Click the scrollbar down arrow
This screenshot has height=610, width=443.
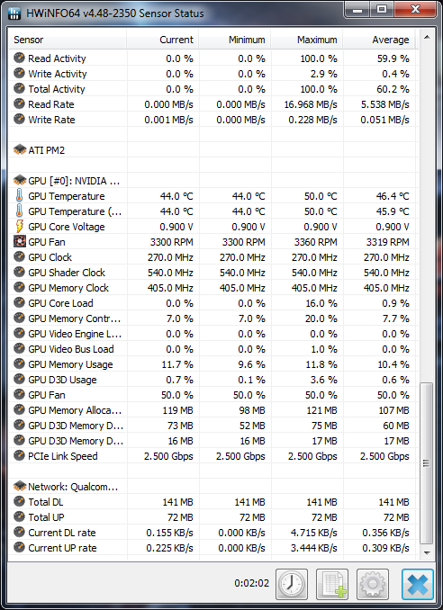(x=427, y=552)
